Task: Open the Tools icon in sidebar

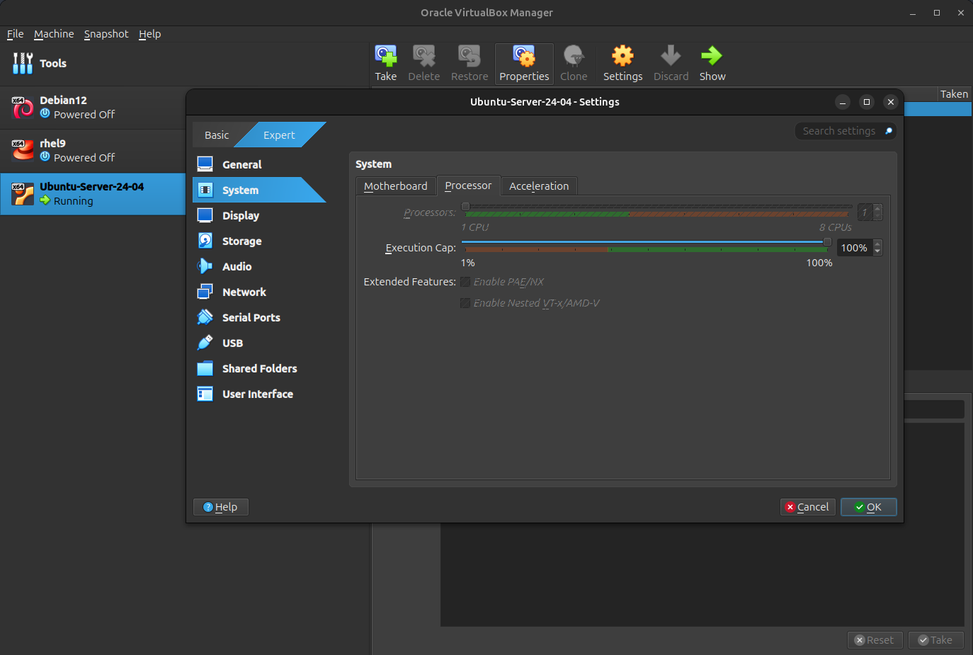Action: coord(23,63)
